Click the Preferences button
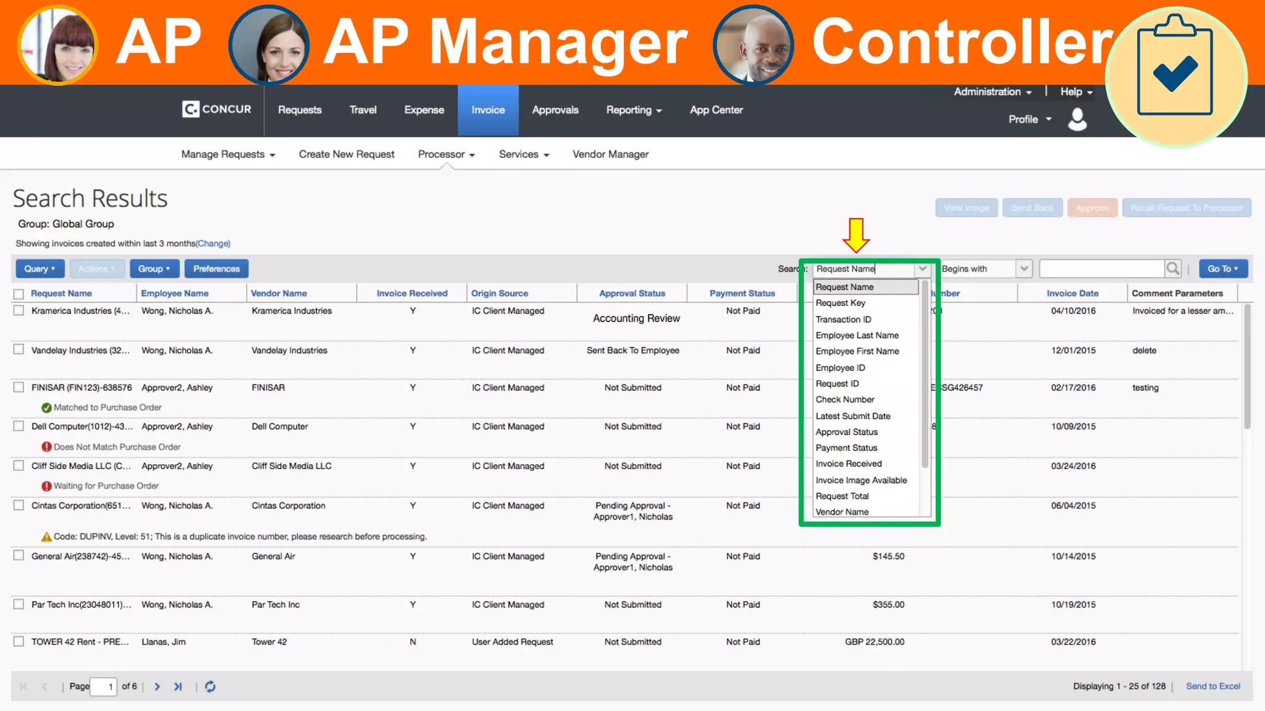This screenshot has height=711, width=1265. pyautogui.click(x=216, y=268)
